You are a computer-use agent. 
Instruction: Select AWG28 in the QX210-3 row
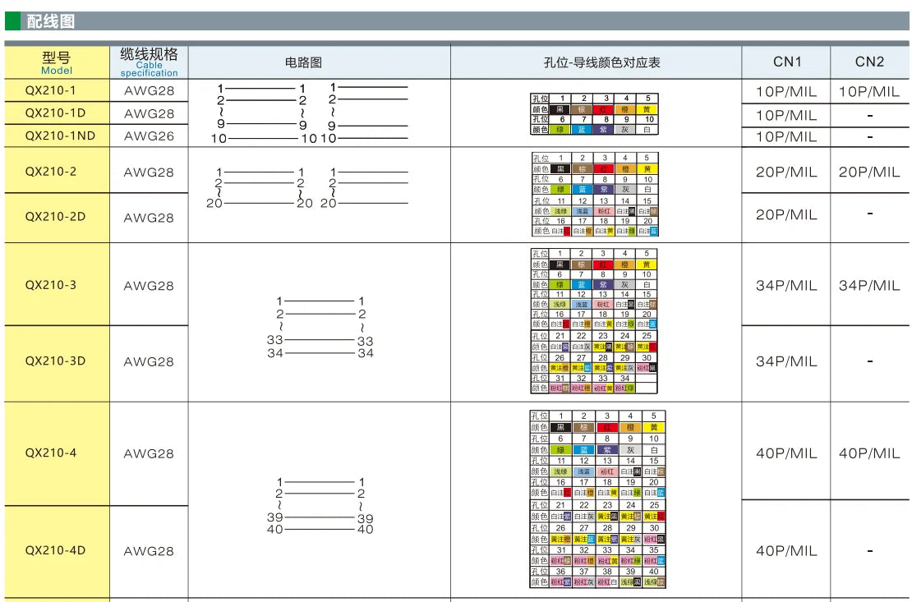(149, 286)
